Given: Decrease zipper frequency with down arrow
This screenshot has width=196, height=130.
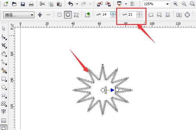Looking at the screenshot, I should pyautogui.click(x=139, y=16).
